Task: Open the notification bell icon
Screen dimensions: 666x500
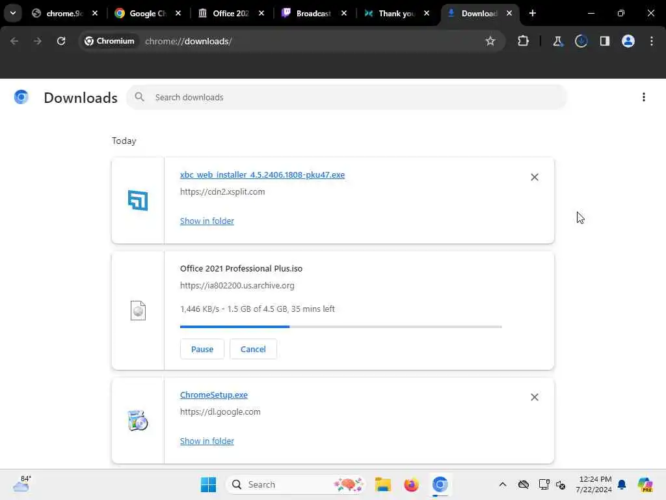Action: 622,484
